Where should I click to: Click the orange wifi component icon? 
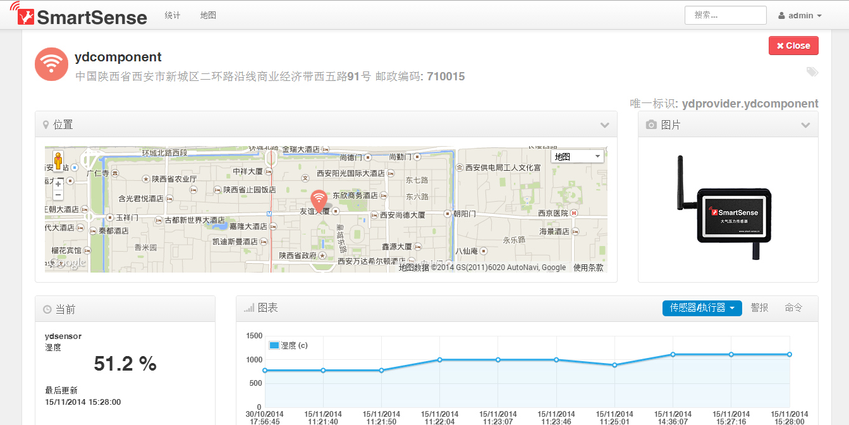click(51, 65)
